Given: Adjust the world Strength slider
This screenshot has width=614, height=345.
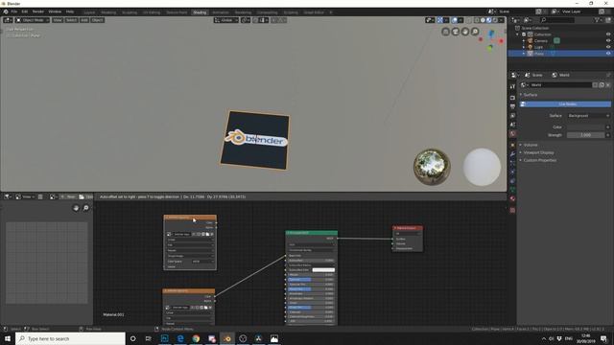Looking at the screenshot, I should click(x=586, y=135).
